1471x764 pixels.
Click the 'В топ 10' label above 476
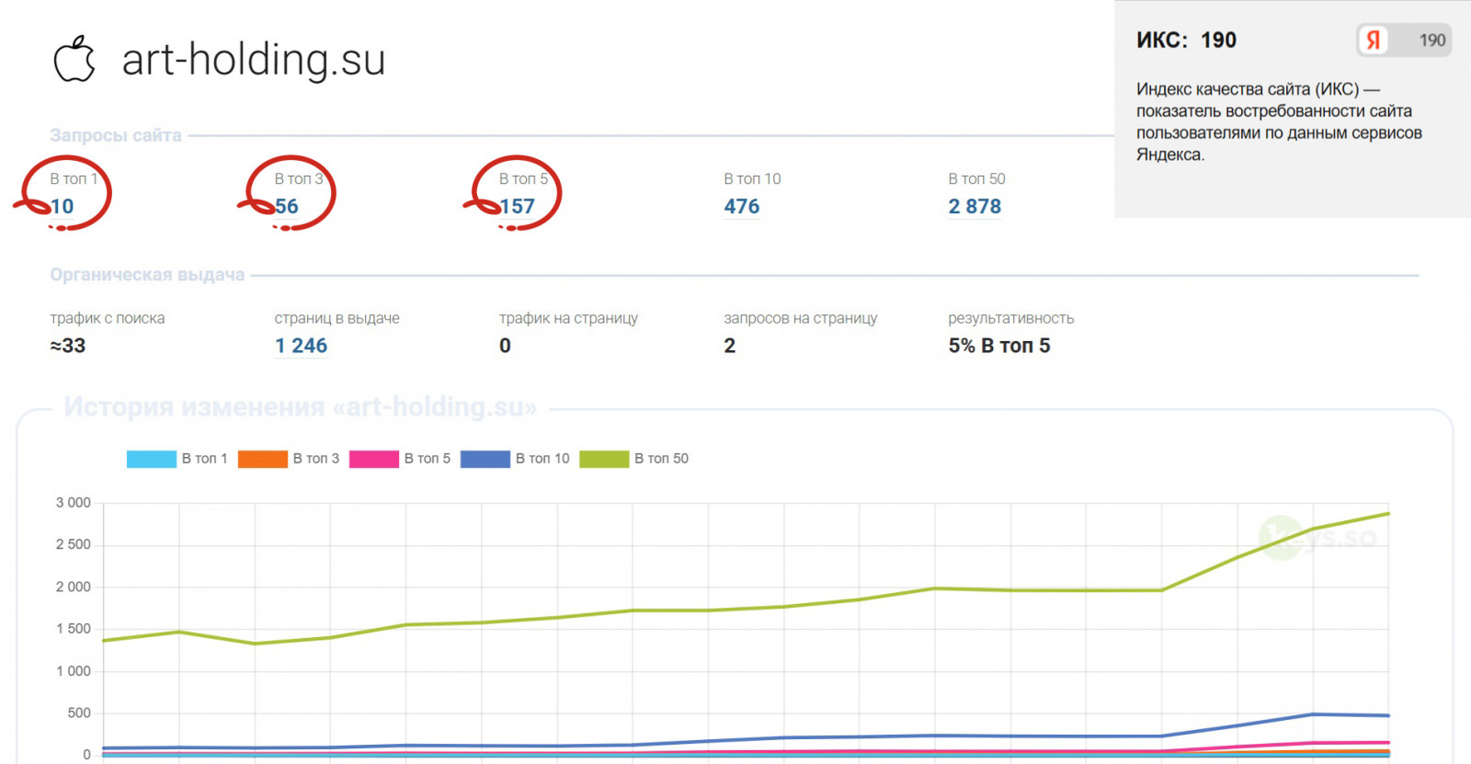click(x=752, y=178)
